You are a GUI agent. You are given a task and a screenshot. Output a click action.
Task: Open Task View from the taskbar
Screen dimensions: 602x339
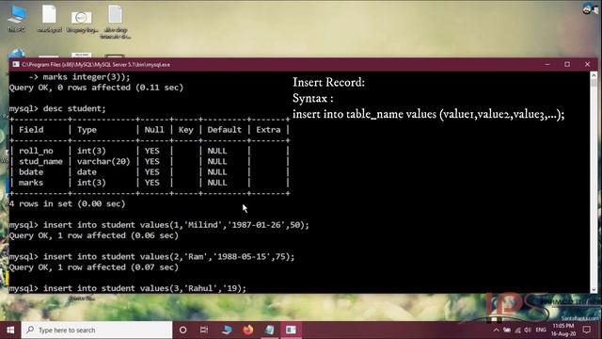click(204, 330)
